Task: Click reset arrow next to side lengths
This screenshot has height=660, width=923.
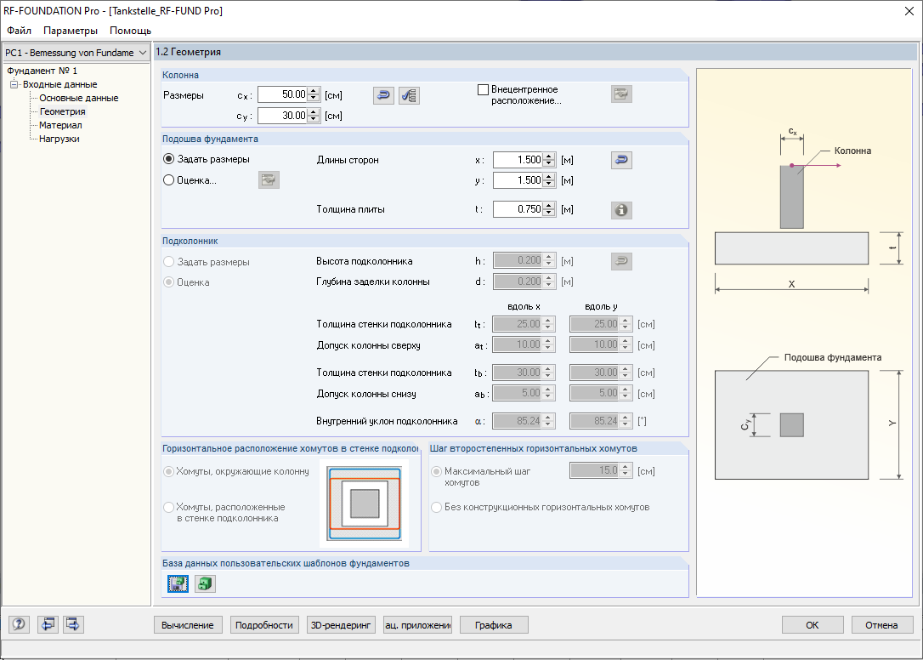Action: (620, 159)
